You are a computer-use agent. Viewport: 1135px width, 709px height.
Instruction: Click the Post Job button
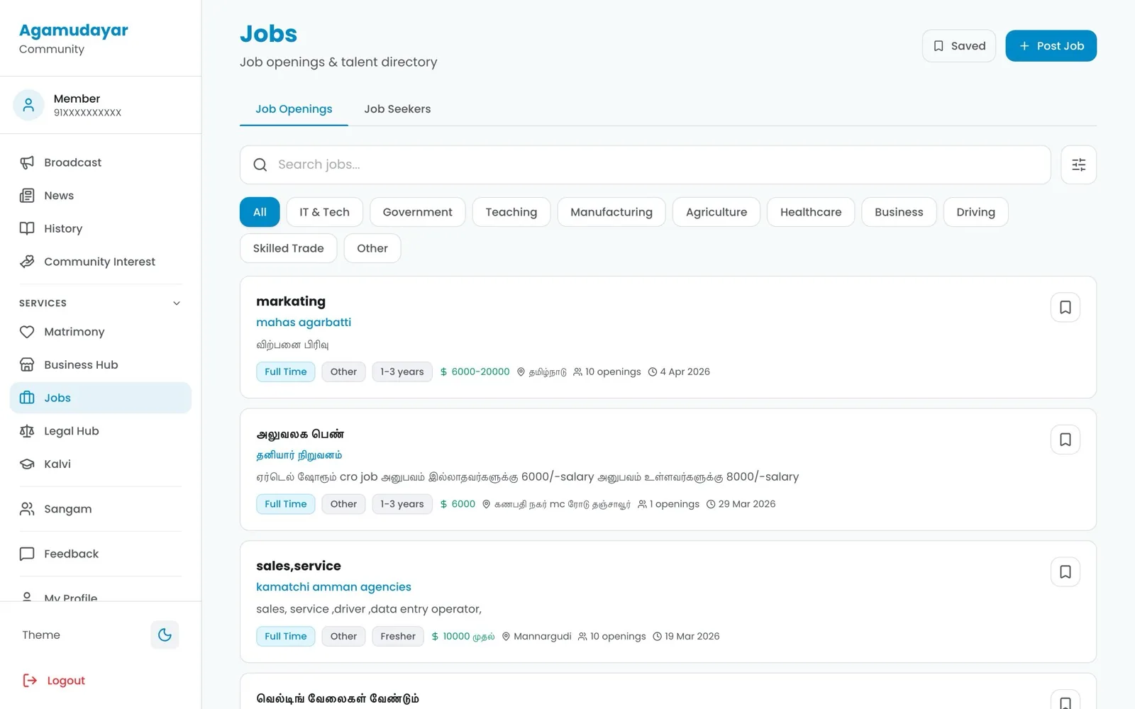pos(1051,46)
